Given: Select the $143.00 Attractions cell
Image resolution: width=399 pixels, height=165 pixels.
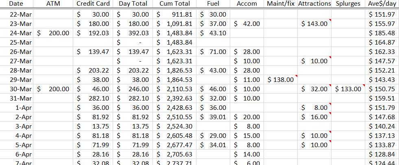Looking at the screenshot, I should click(314, 24).
